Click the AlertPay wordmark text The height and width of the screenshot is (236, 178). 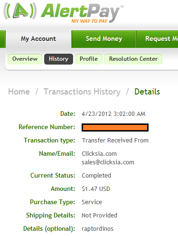pos(81,12)
